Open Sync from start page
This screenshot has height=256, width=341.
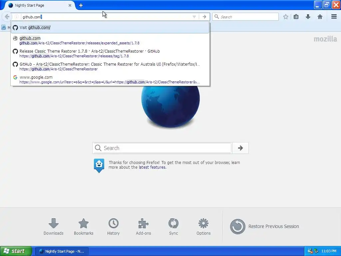(x=173, y=227)
